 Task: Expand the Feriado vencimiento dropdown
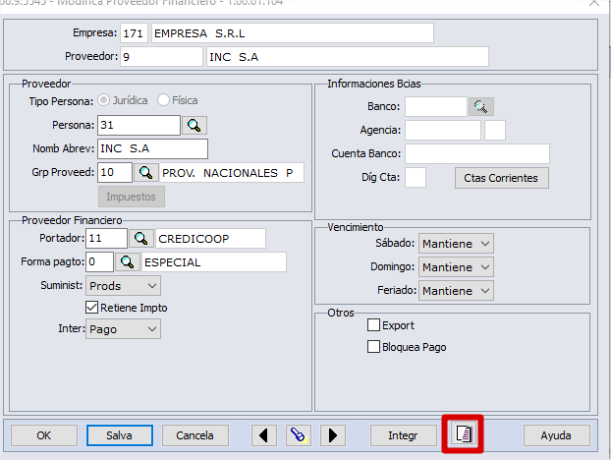pyautogui.click(x=456, y=290)
